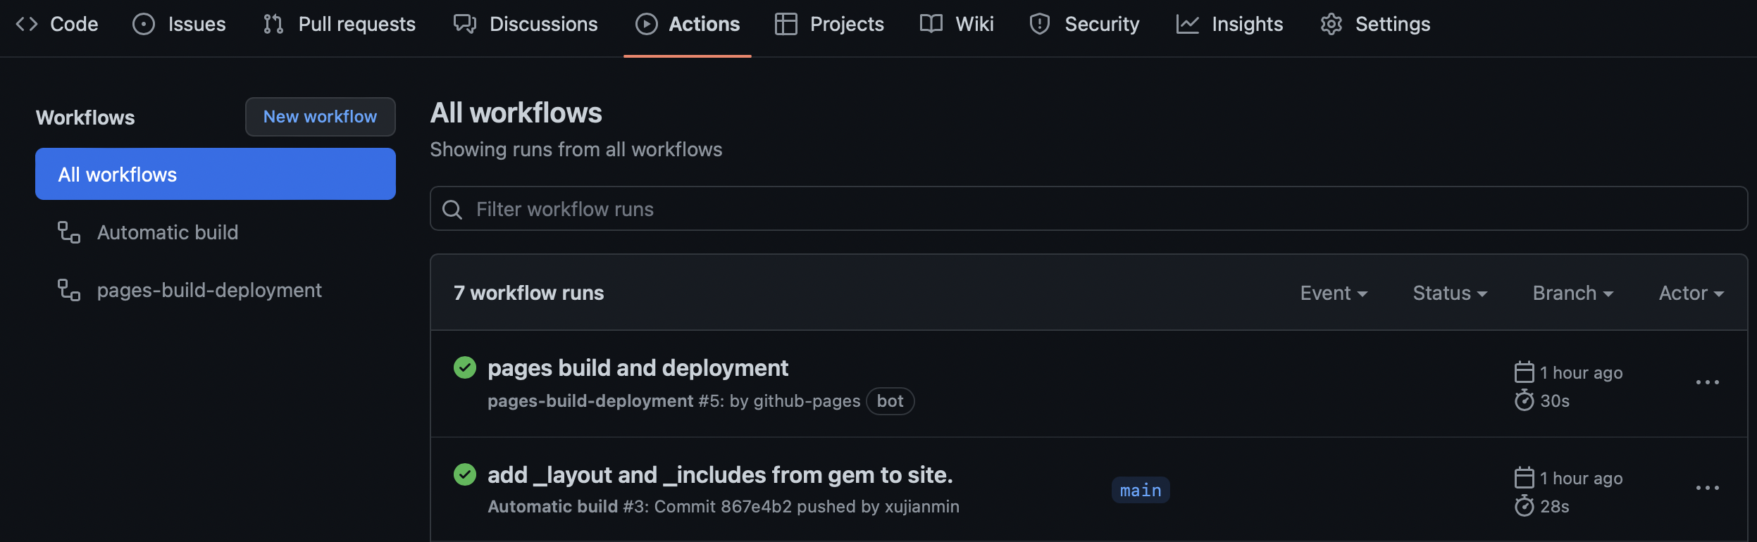
Task: Click the main branch label
Action: [1141, 490]
